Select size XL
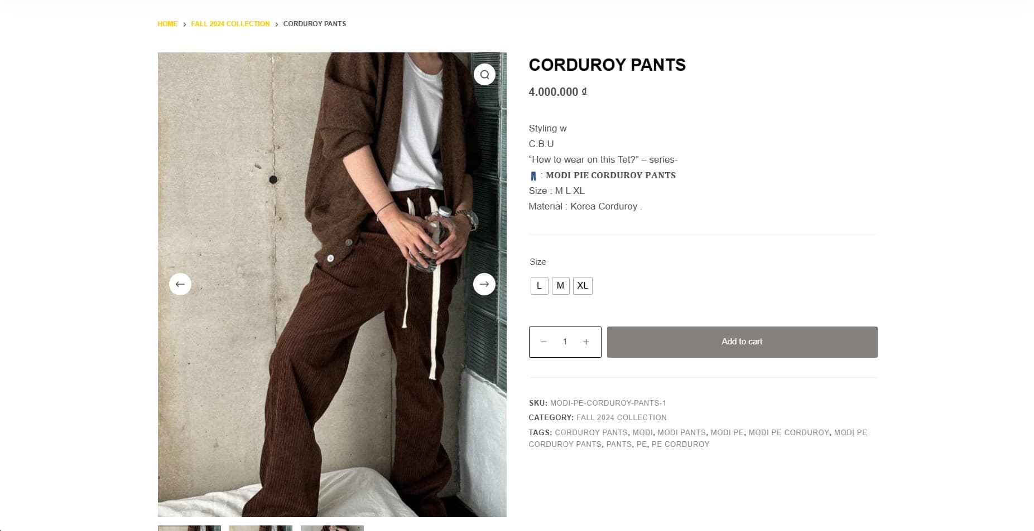 [x=583, y=285]
